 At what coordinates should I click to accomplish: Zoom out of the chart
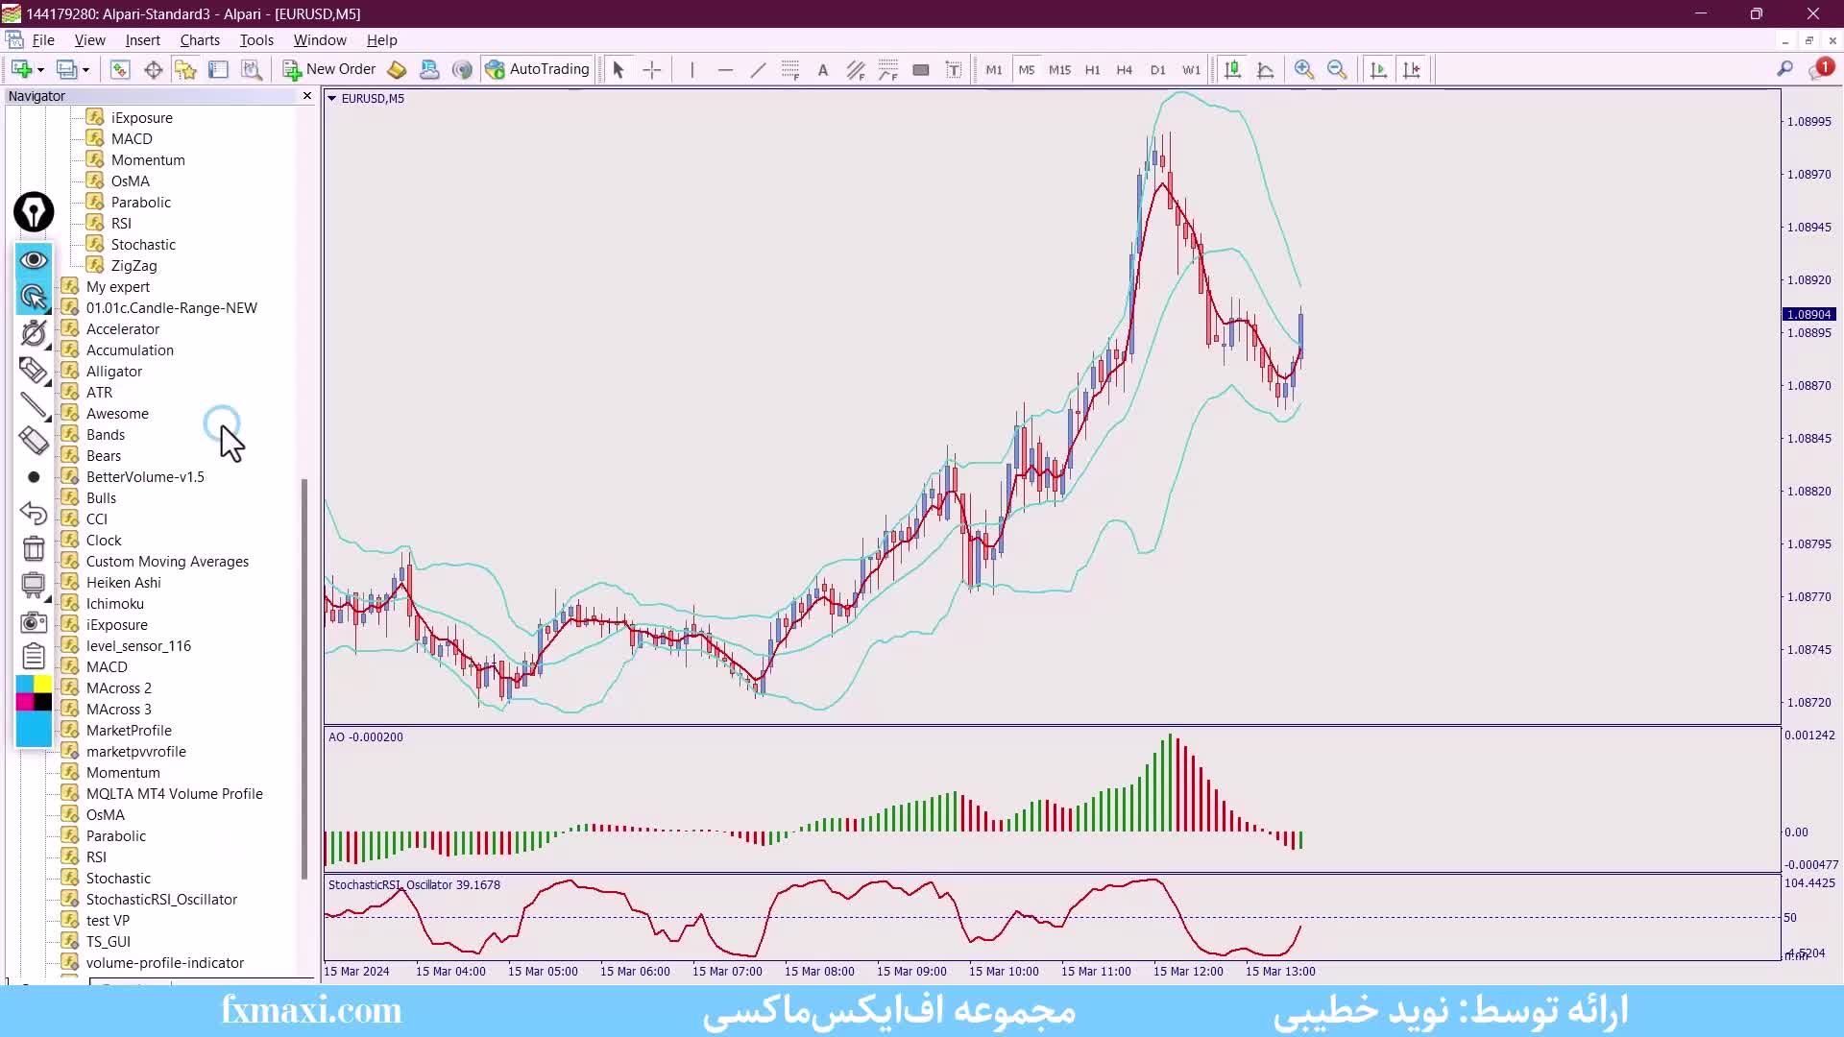pos(1336,69)
